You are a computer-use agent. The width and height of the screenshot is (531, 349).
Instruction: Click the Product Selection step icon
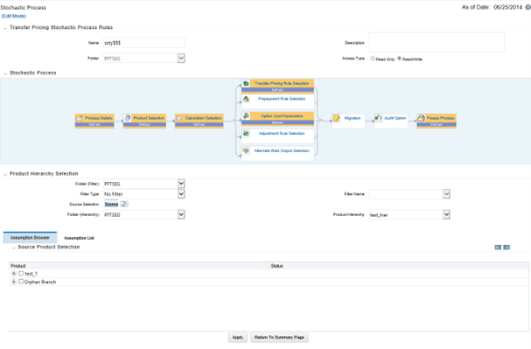tap(128, 118)
